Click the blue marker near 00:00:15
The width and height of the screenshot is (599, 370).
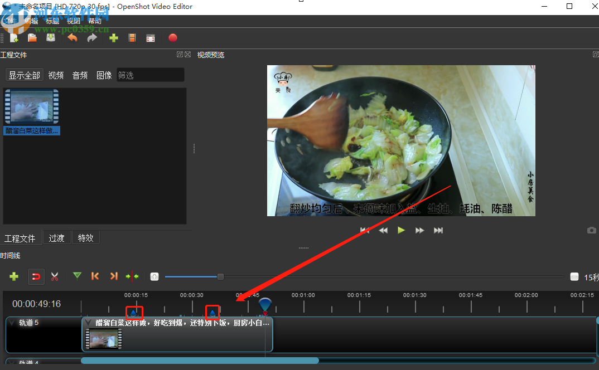click(134, 313)
